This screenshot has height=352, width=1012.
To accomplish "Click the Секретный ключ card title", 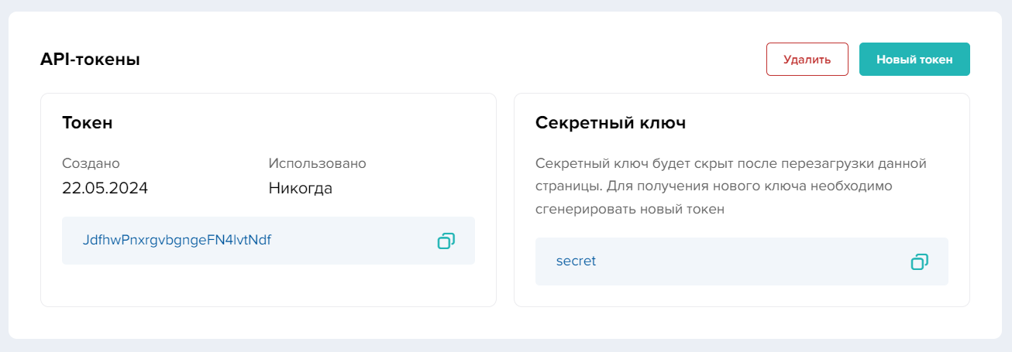I will point(611,123).
